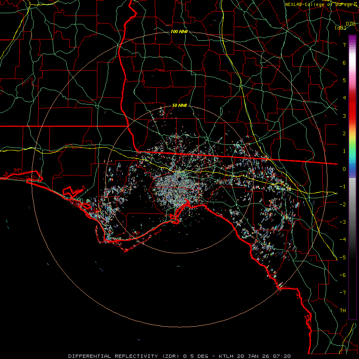This screenshot has width=359, height=359.
Task: Click the Differential Reflectivity KTLH caption text
Action: 179,356
